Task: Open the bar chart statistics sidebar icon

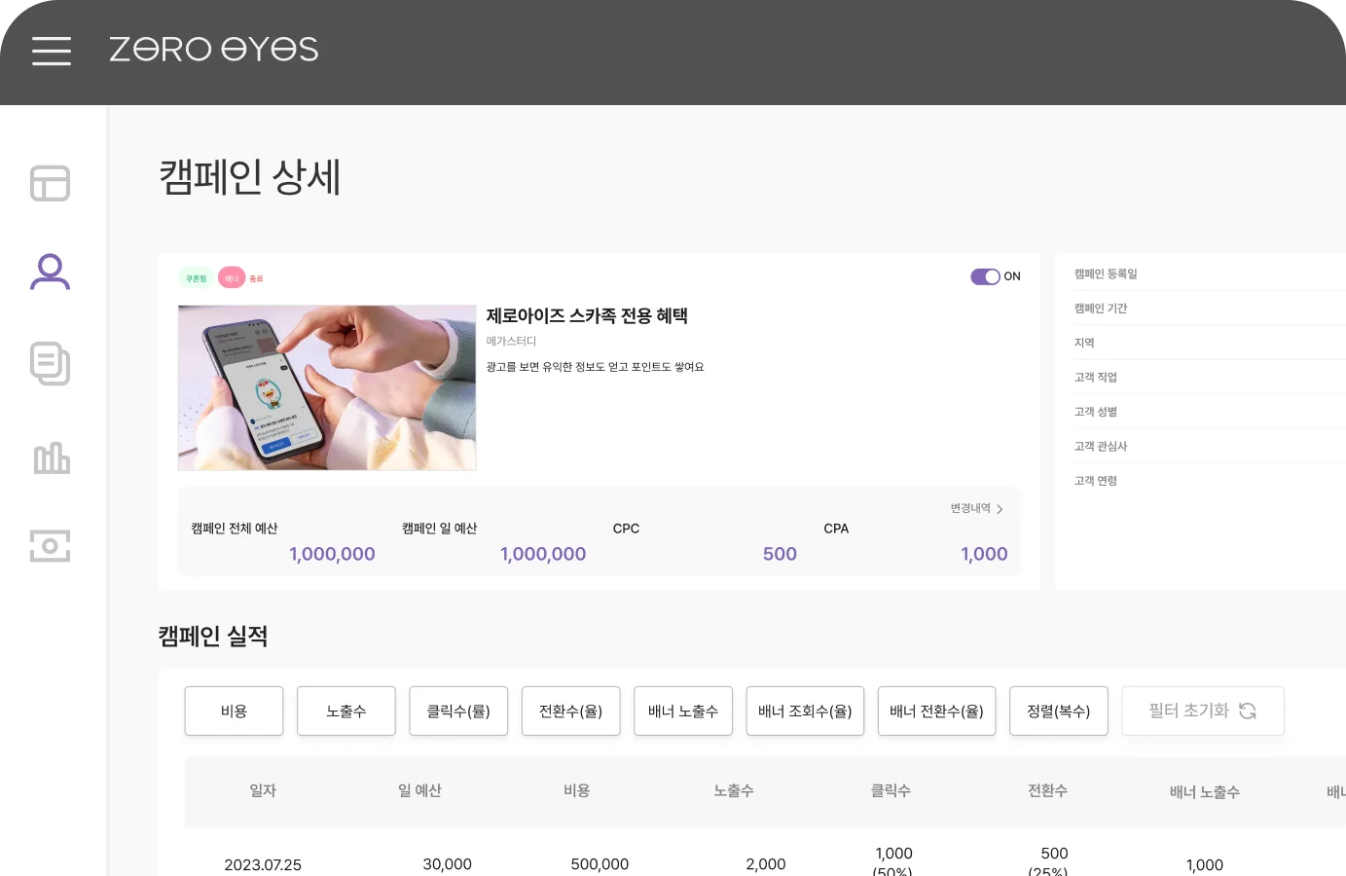Action: tap(52, 457)
